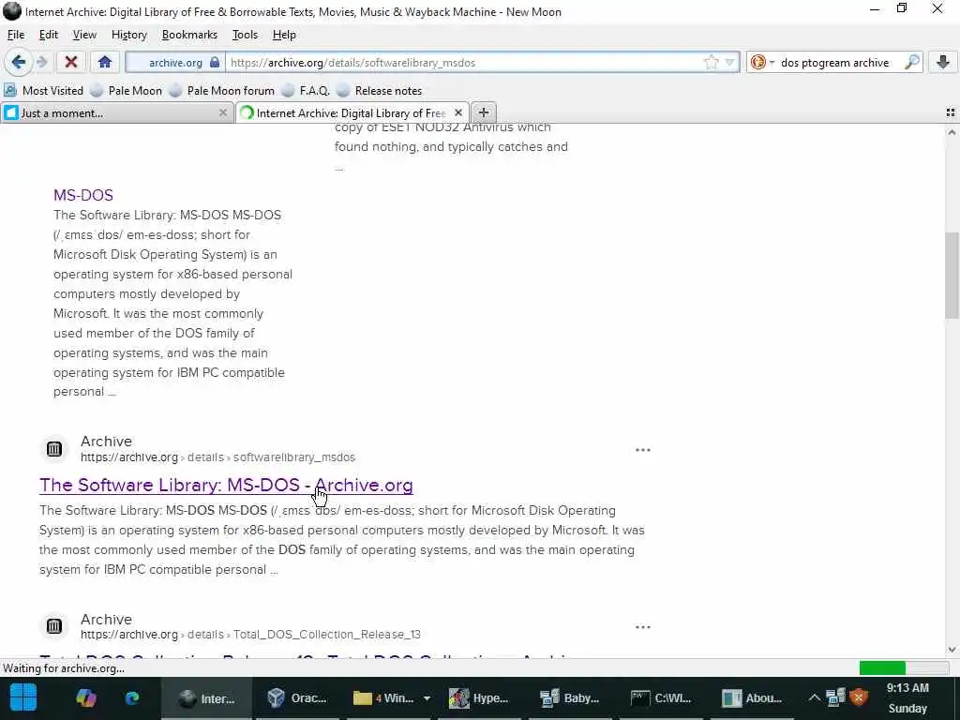This screenshot has height=720, width=960.
Task: Open options dots for softwarelibrary_msdos result
Action: click(643, 450)
